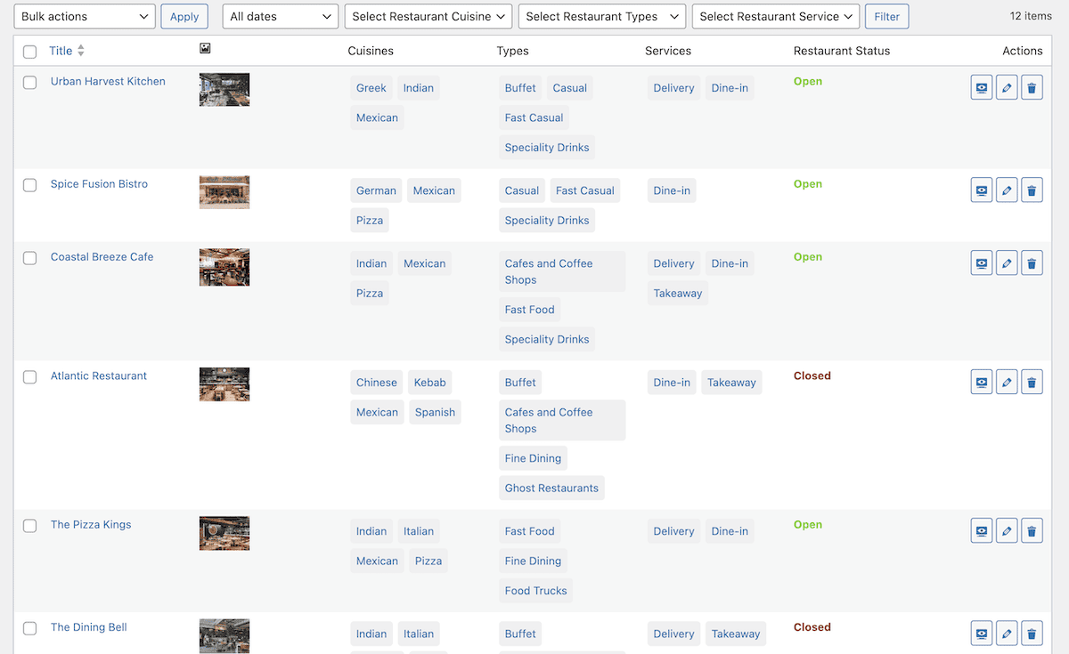Expand the Select Restaurant Service dropdown
This screenshot has width=1069, height=654.
(776, 17)
